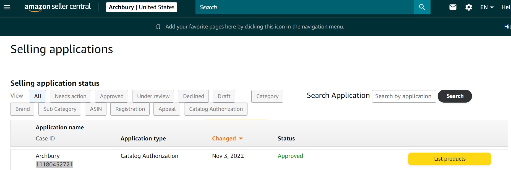
Task: Open the messages envelope icon
Action: click(x=453, y=7)
